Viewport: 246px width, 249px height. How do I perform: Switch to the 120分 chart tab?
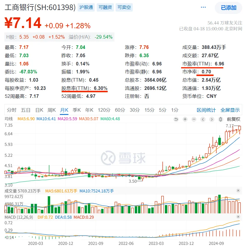104,110
